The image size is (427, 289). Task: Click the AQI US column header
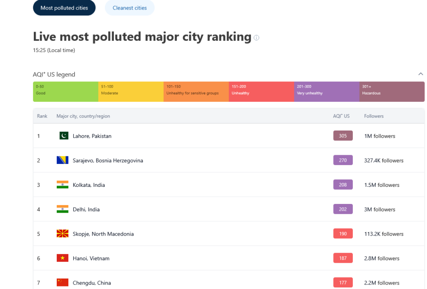341,116
